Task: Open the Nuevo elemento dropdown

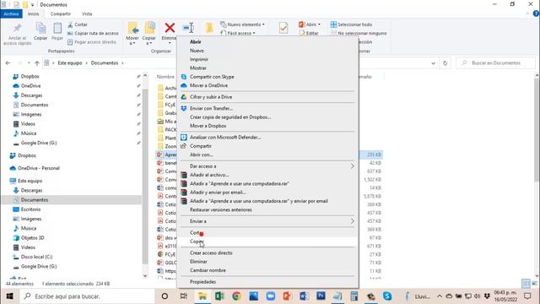Action: tap(243, 24)
